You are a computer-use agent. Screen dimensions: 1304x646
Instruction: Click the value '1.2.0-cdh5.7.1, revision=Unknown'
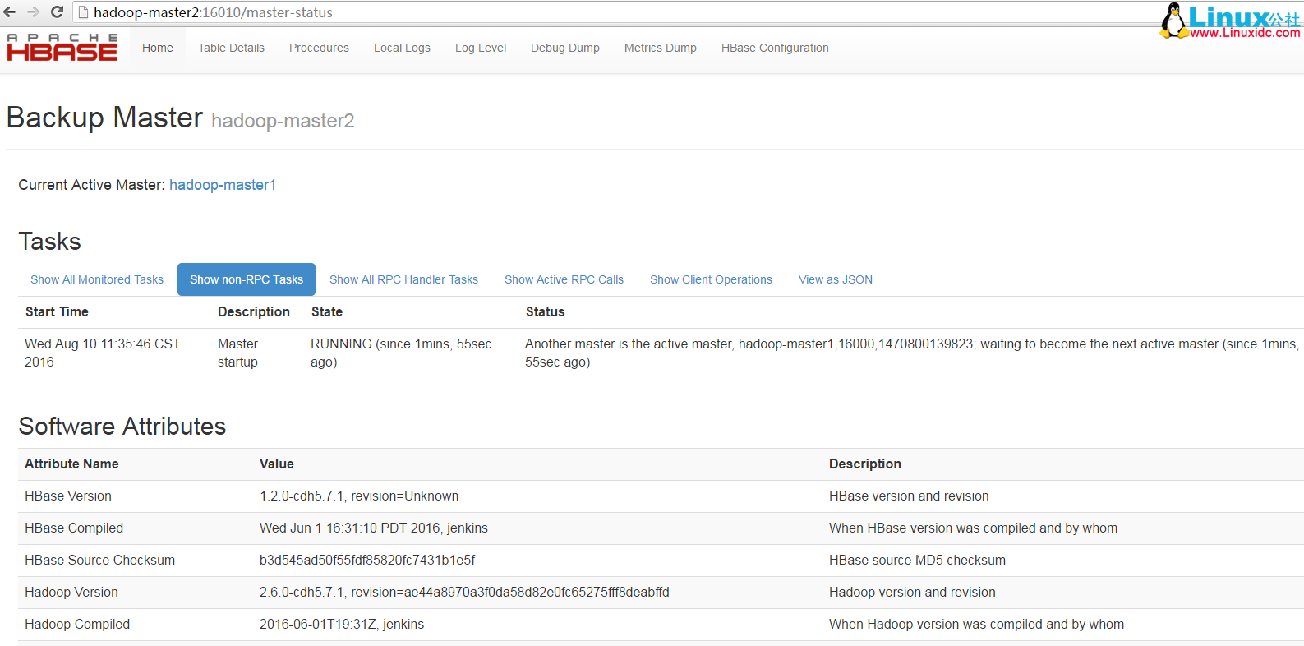pos(359,496)
